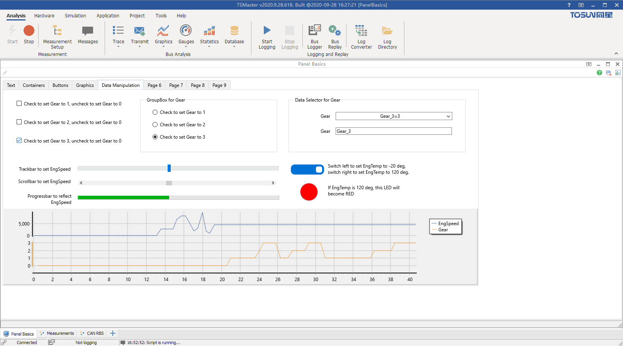Switch to the CAN RBS bottom tab
This screenshot has height=346, width=623.
tap(92, 333)
